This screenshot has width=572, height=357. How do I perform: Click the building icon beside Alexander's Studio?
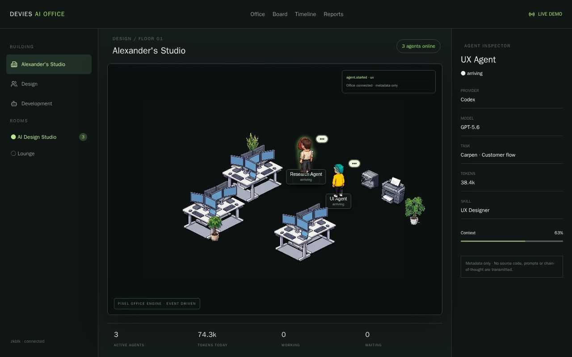(x=14, y=64)
